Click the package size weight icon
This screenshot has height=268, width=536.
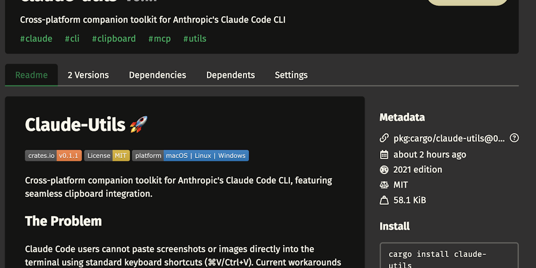(x=384, y=200)
